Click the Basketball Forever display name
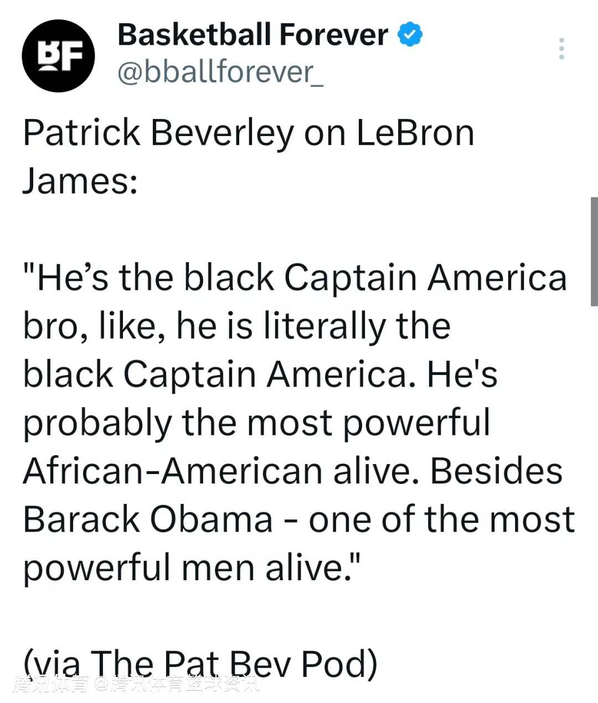This screenshot has height=703, width=598. pyautogui.click(x=252, y=35)
